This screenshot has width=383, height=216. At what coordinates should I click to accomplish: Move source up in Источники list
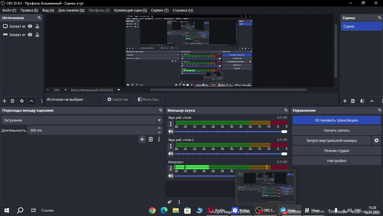pos(31,101)
